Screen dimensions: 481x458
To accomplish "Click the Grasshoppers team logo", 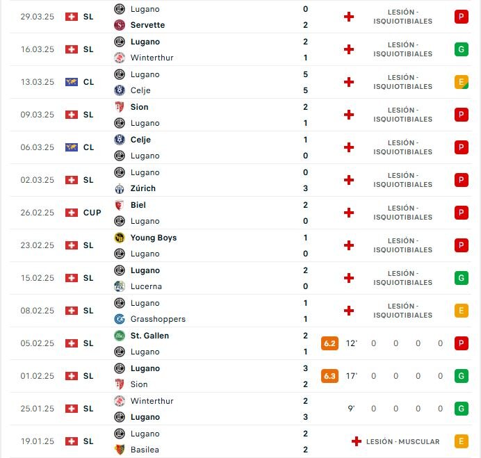I will tap(120, 319).
